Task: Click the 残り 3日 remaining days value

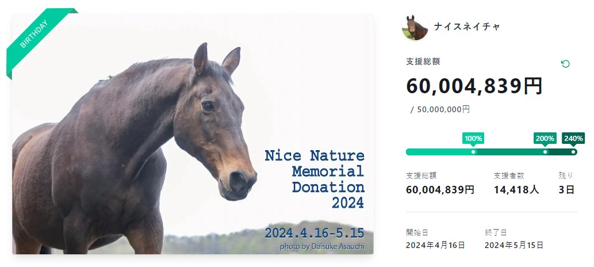Action: 567,189
